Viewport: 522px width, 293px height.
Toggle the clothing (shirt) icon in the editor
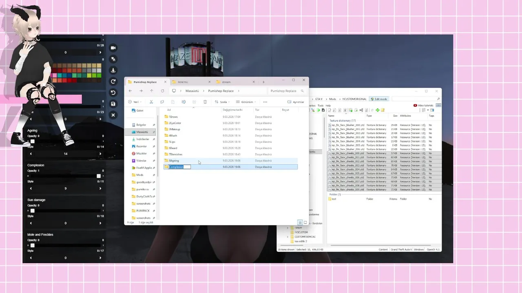(x=113, y=59)
